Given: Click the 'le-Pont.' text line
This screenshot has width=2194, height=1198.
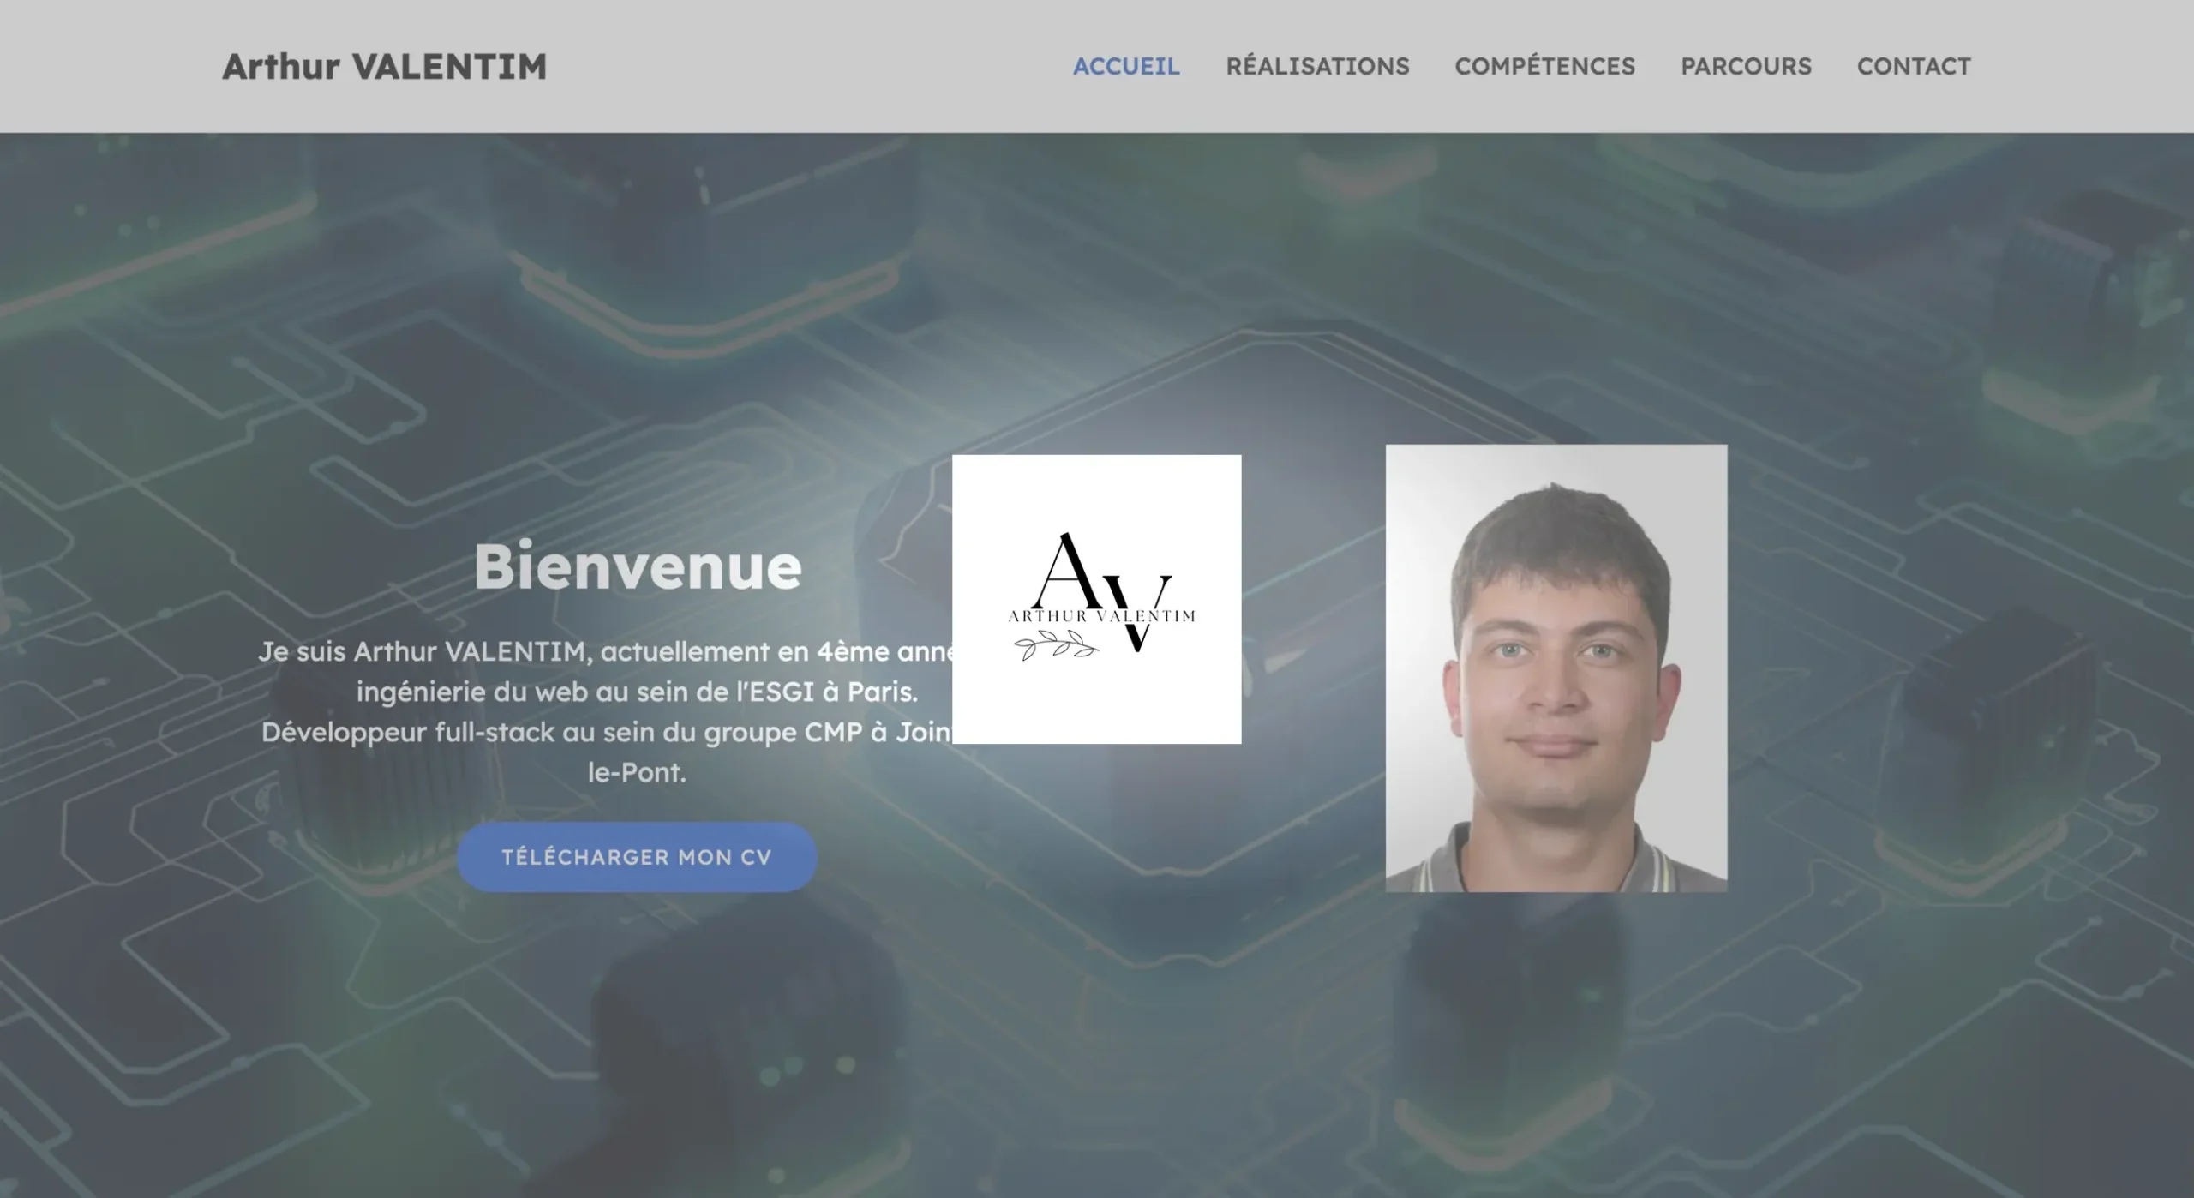Looking at the screenshot, I should [637, 773].
